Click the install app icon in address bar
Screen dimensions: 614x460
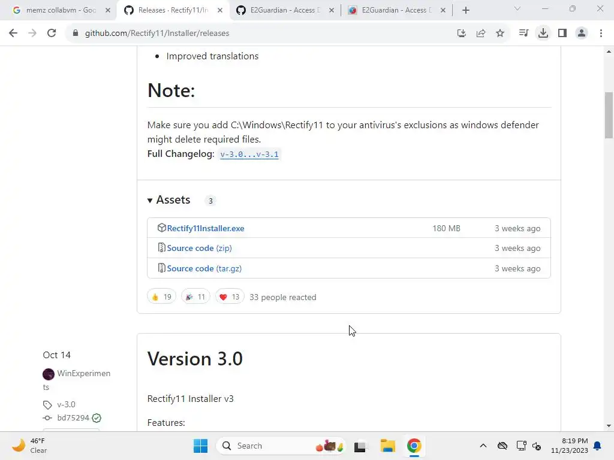tap(462, 34)
